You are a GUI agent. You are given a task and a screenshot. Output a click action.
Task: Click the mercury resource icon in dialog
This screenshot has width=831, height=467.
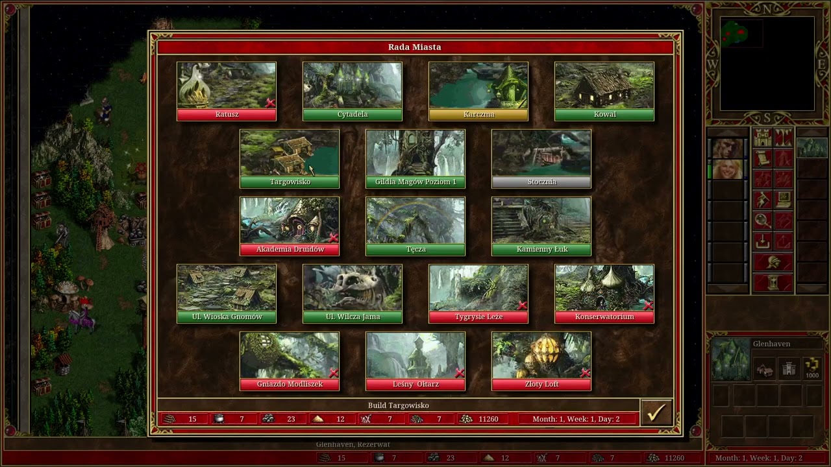point(218,419)
